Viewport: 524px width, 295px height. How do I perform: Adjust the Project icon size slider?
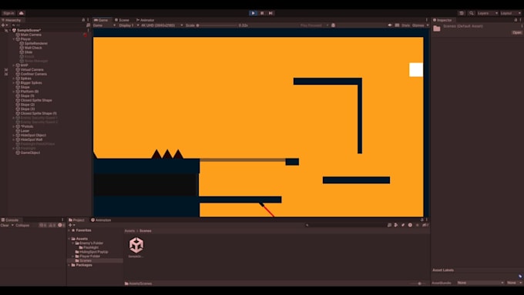pos(418,283)
